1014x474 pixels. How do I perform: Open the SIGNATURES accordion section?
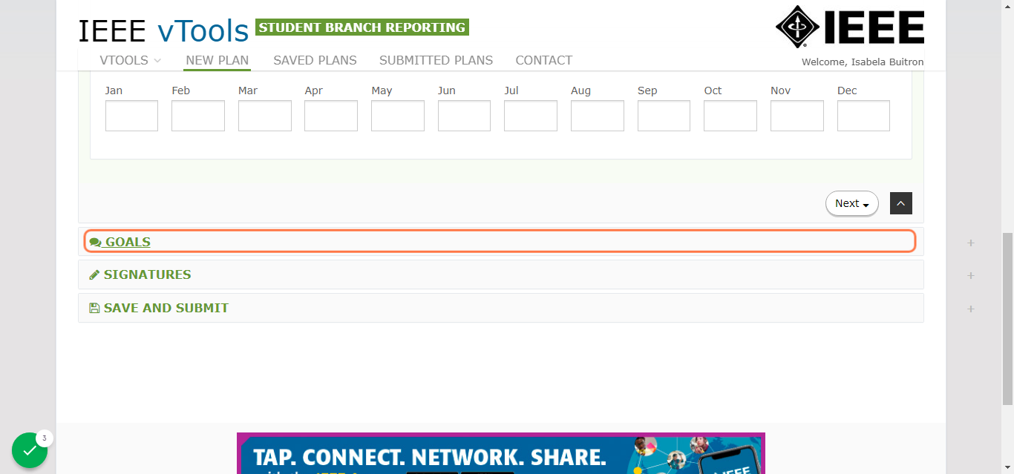tap(501, 274)
